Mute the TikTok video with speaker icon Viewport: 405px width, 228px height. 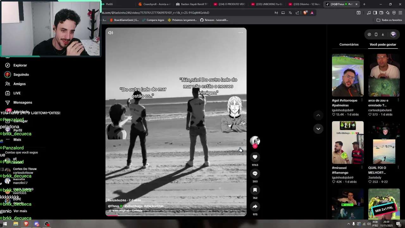pyautogui.click(x=110, y=33)
